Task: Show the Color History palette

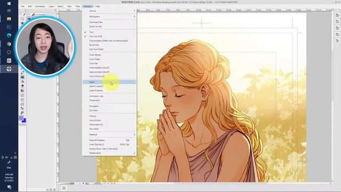Action: coord(109,76)
